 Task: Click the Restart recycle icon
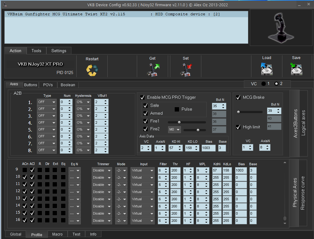[92, 70]
